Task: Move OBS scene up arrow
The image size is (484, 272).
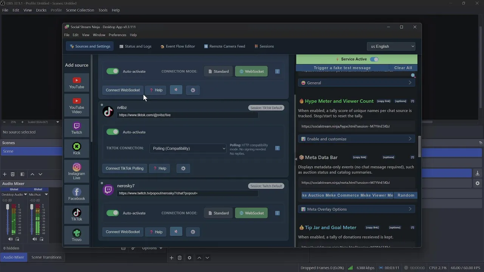Action: pyautogui.click(x=32, y=174)
